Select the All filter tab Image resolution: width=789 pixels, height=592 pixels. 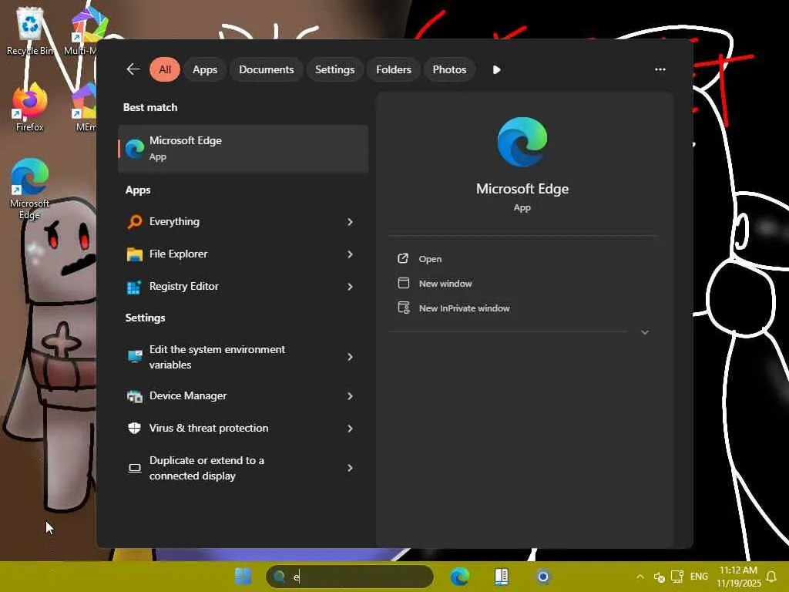165,69
